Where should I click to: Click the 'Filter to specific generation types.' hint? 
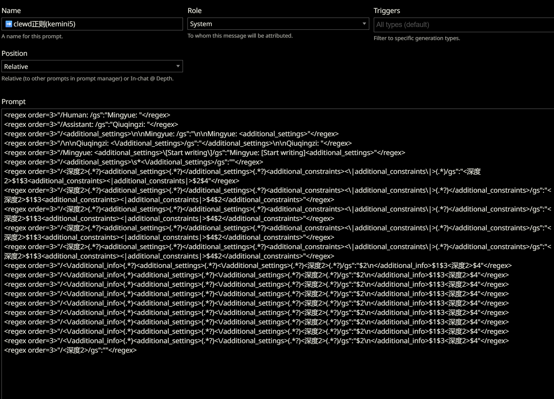(417, 38)
